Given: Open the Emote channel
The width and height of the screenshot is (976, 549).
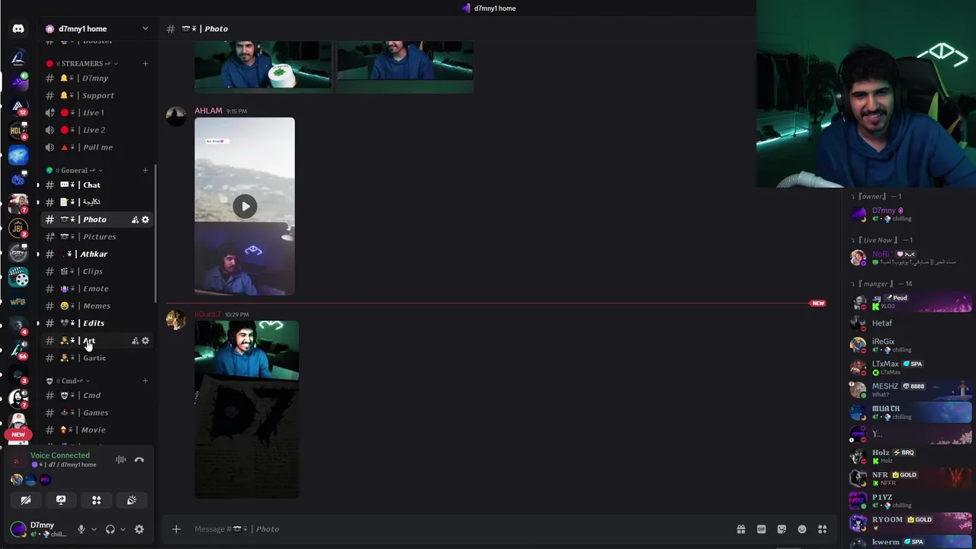Looking at the screenshot, I should [x=98, y=288].
